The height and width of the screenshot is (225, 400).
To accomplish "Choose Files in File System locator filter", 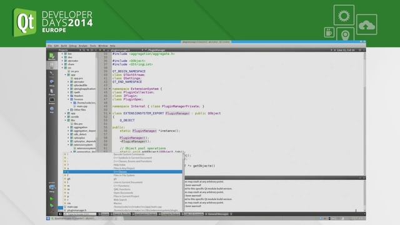I will (122, 176).
